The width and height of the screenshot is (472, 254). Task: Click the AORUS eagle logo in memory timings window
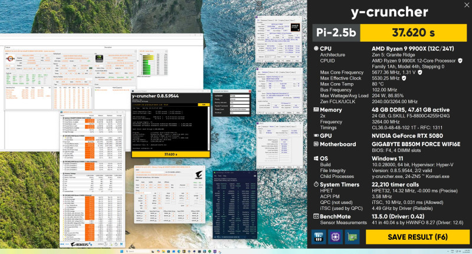point(199,174)
